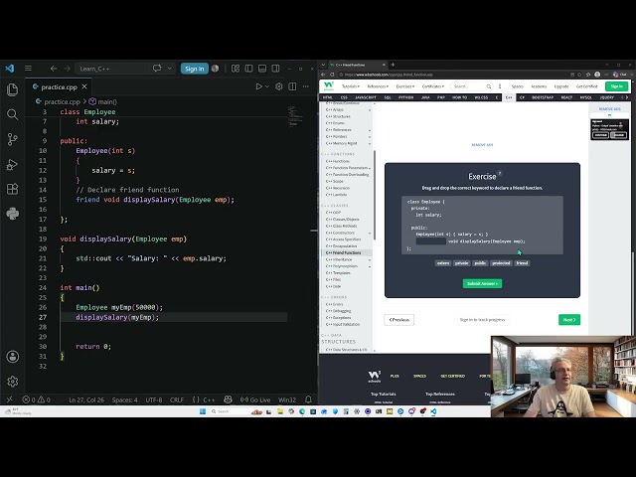Viewport: 636px width, 477px height.
Task: Open the Python extension sidebar icon
Action: click(x=13, y=214)
